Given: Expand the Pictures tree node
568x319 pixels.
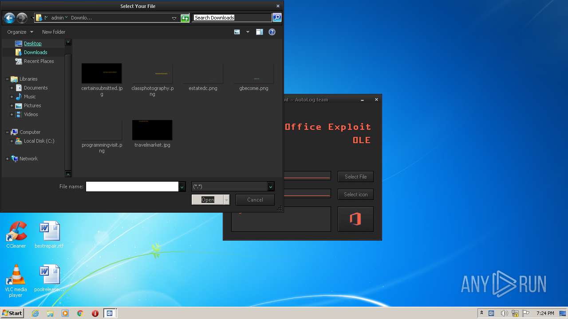Looking at the screenshot, I should (x=12, y=105).
